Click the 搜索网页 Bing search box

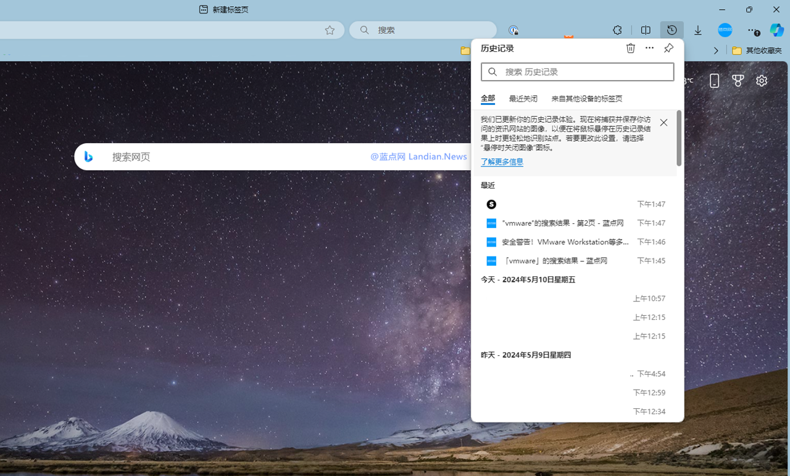273,157
